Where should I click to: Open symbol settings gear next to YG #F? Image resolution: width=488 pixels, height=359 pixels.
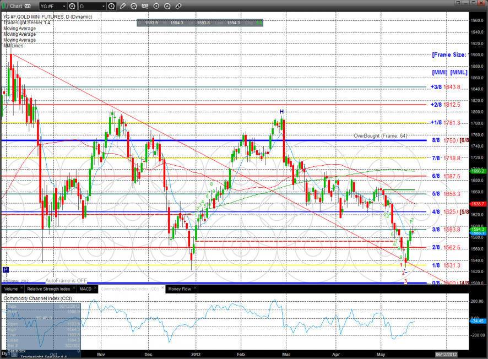point(72,7)
